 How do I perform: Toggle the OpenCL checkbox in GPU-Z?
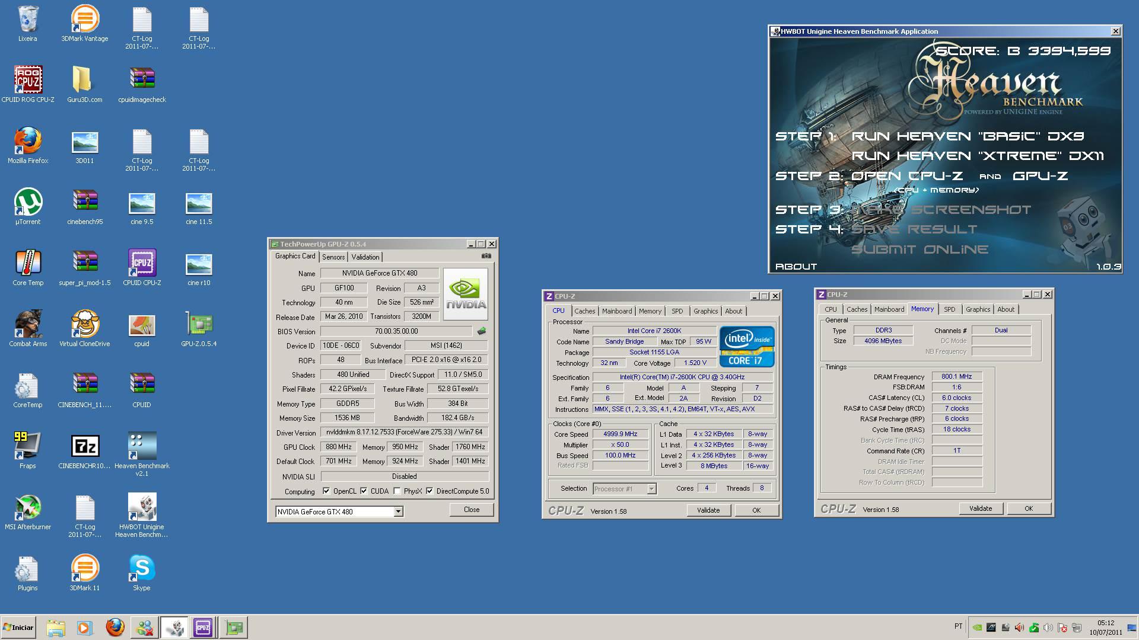point(326,491)
